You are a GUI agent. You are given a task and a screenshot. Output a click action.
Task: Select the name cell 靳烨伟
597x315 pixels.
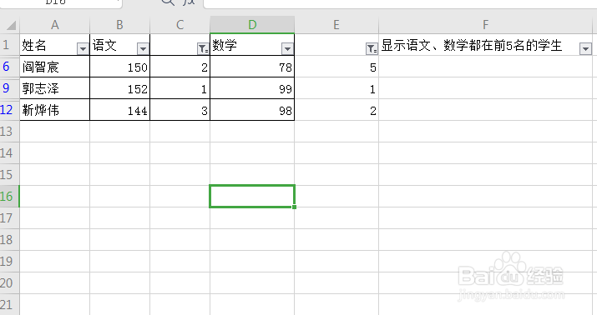click(x=55, y=110)
